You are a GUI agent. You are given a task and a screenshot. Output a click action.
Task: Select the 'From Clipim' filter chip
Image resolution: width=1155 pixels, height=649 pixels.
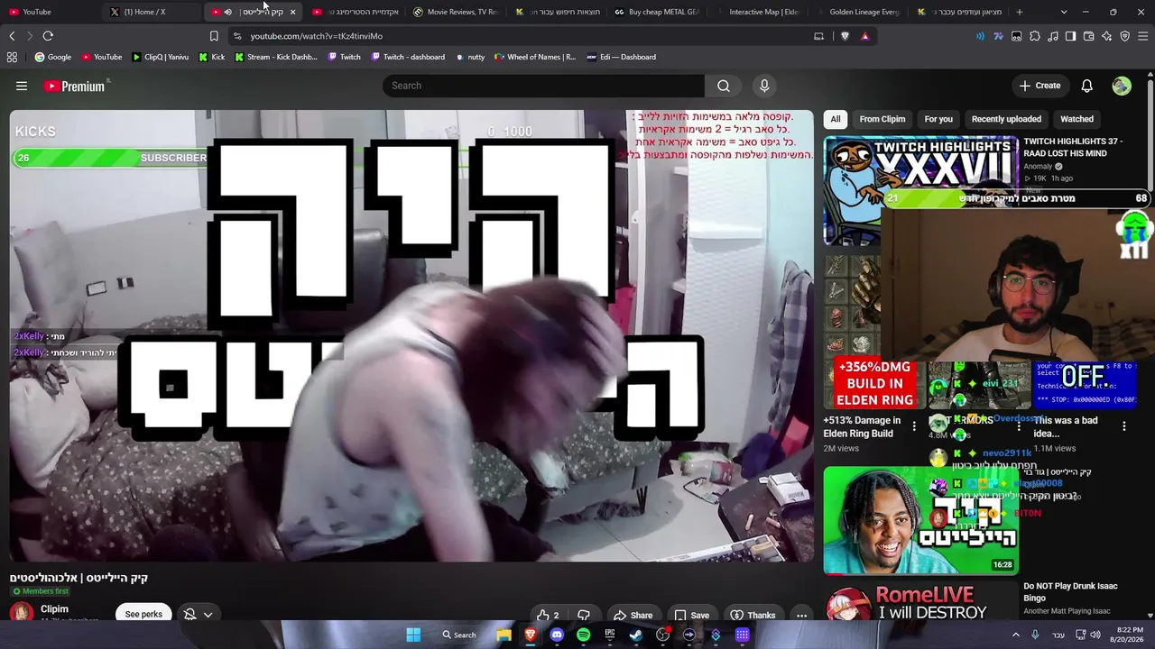(882, 119)
